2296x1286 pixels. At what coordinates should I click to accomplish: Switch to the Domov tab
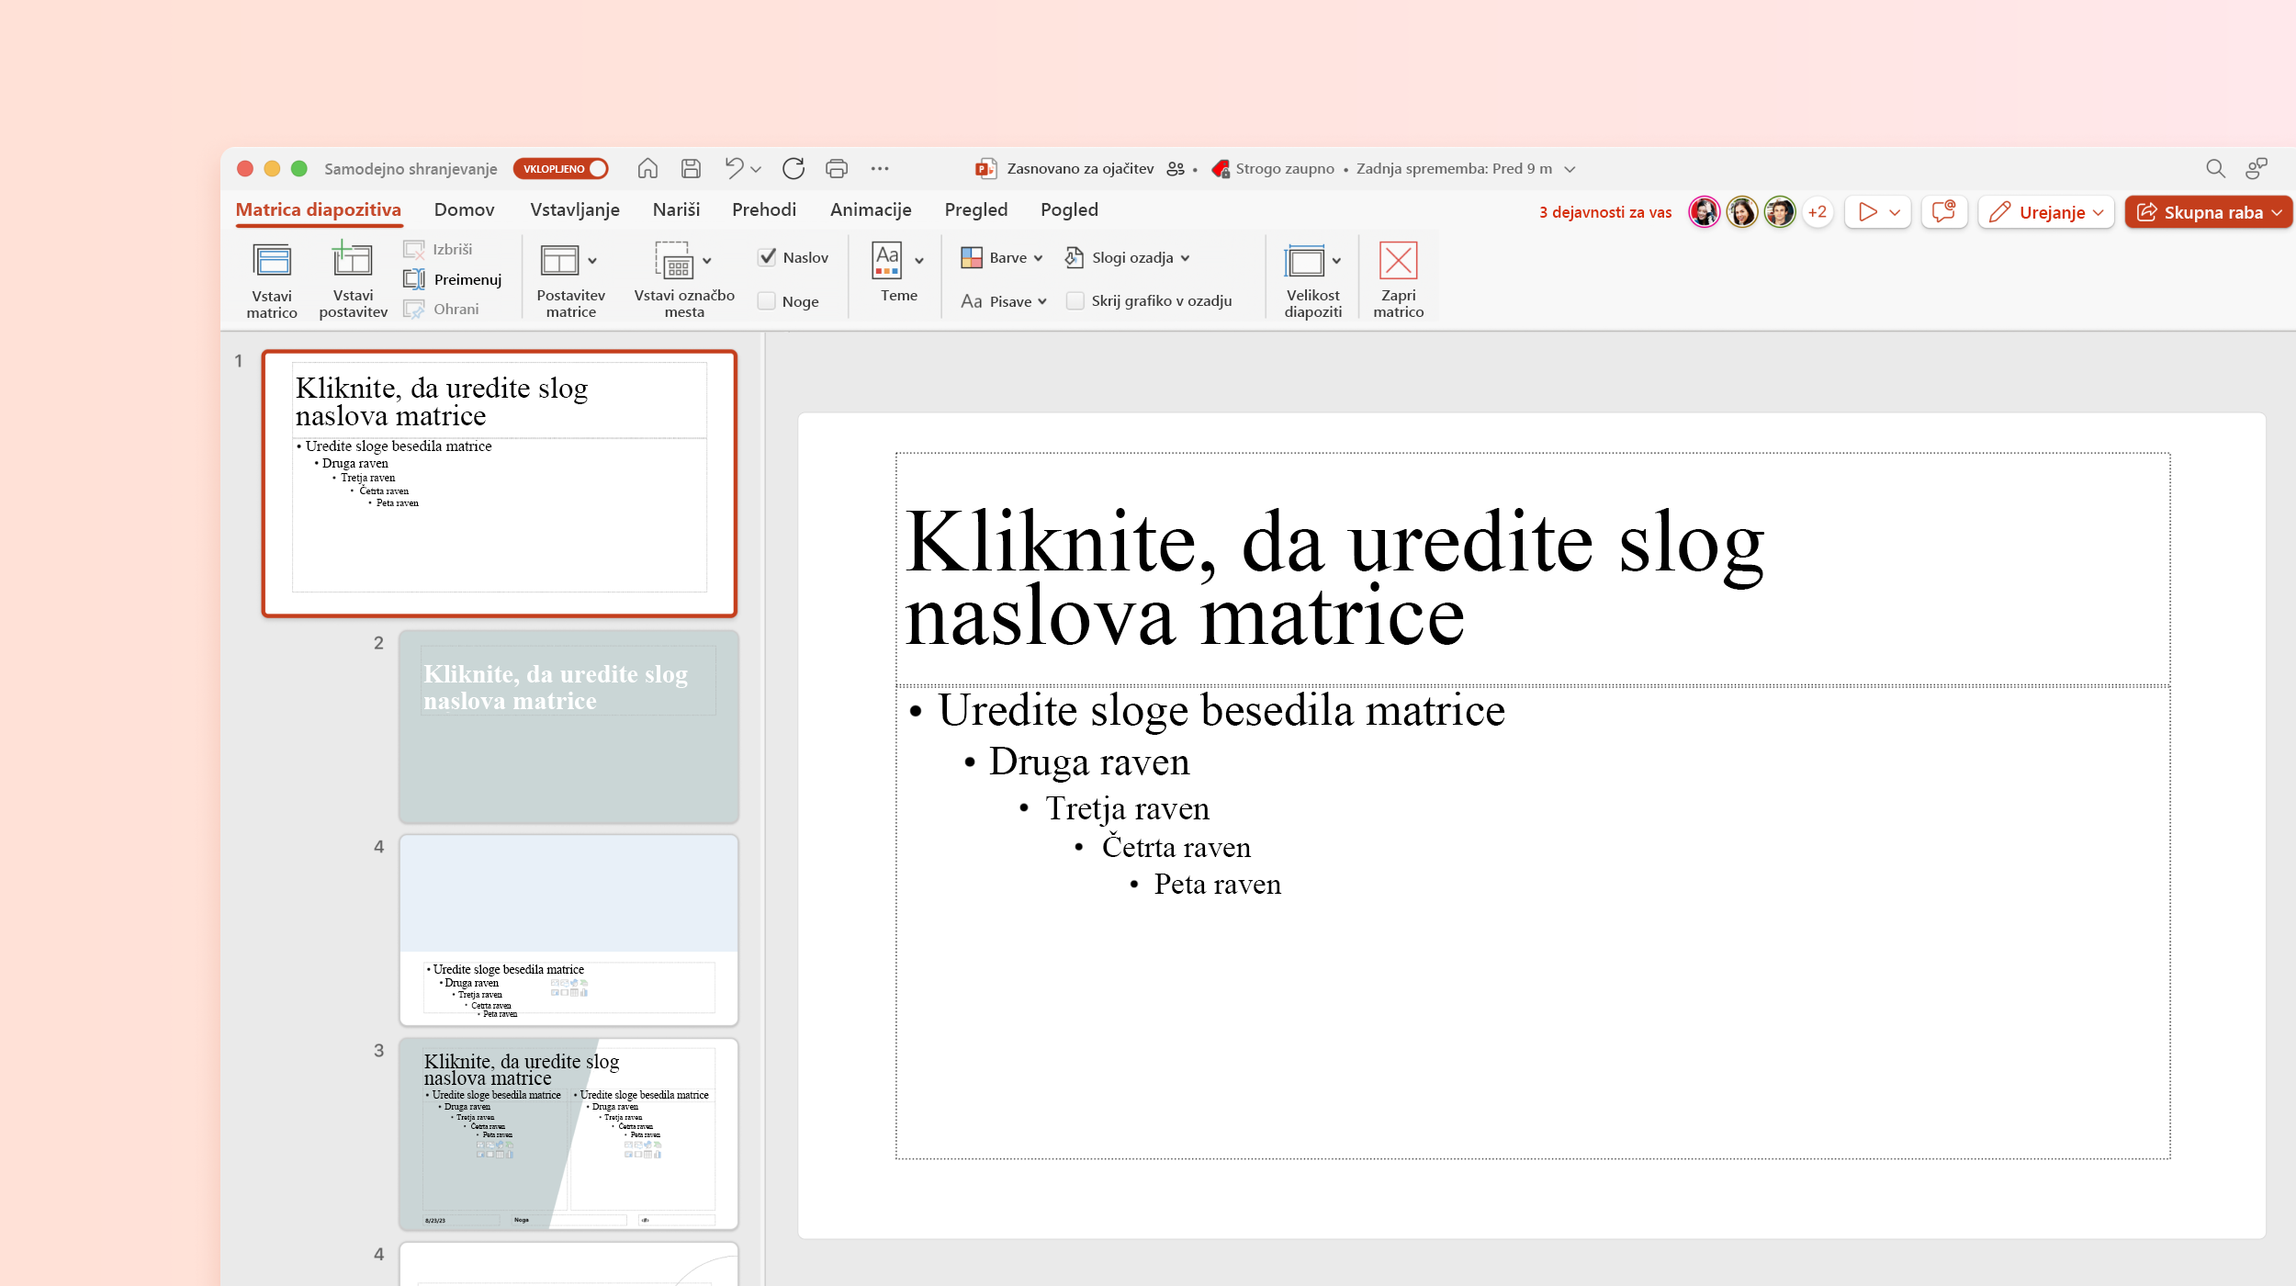point(464,209)
